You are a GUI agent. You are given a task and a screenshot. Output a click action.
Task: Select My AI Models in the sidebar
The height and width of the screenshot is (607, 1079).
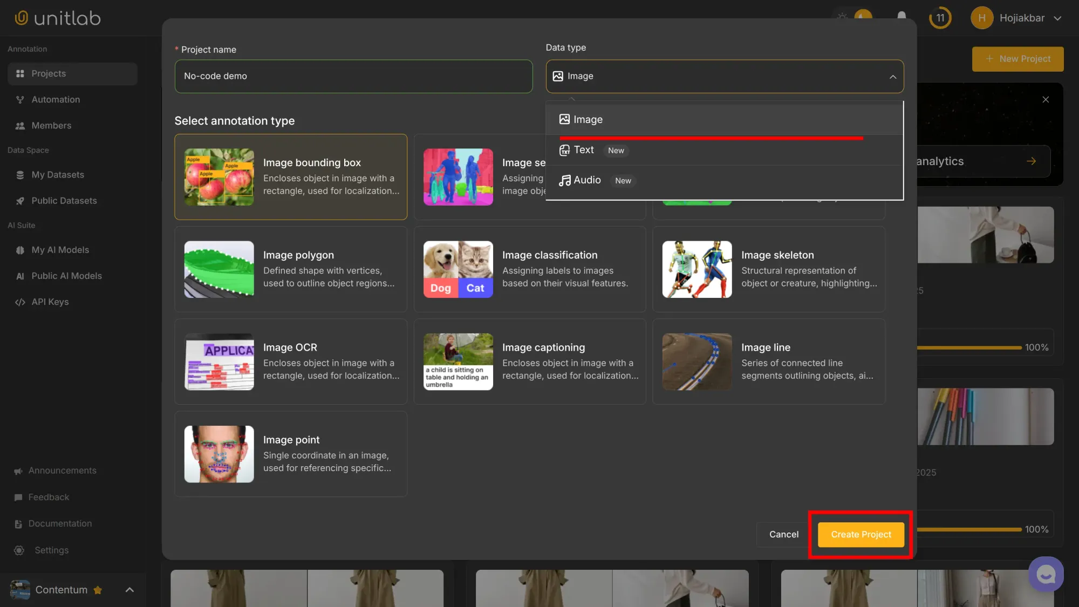[60, 250]
